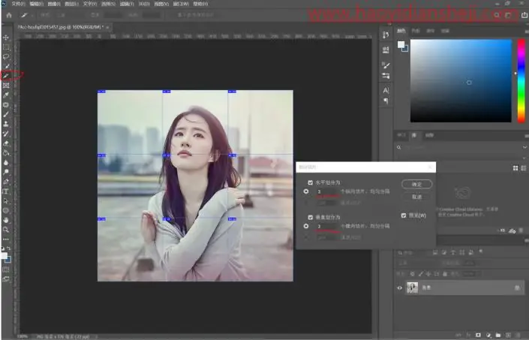
Task: Open the Character panel icon
Action: pyautogui.click(x=386, y=90)
